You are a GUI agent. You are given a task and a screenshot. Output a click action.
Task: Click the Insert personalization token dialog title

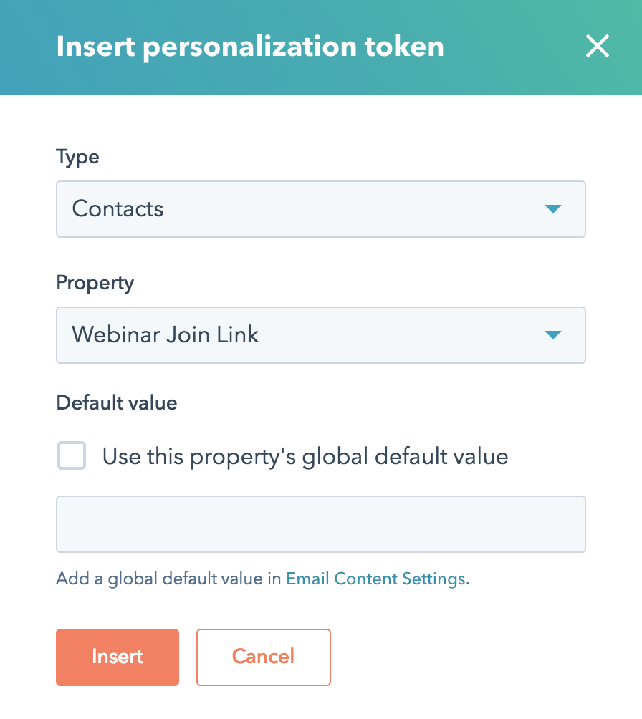(250, 46)
